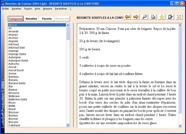Print the recipe using printer icon
This screenshot has width=186, height=134.
(x=153, y=17)
